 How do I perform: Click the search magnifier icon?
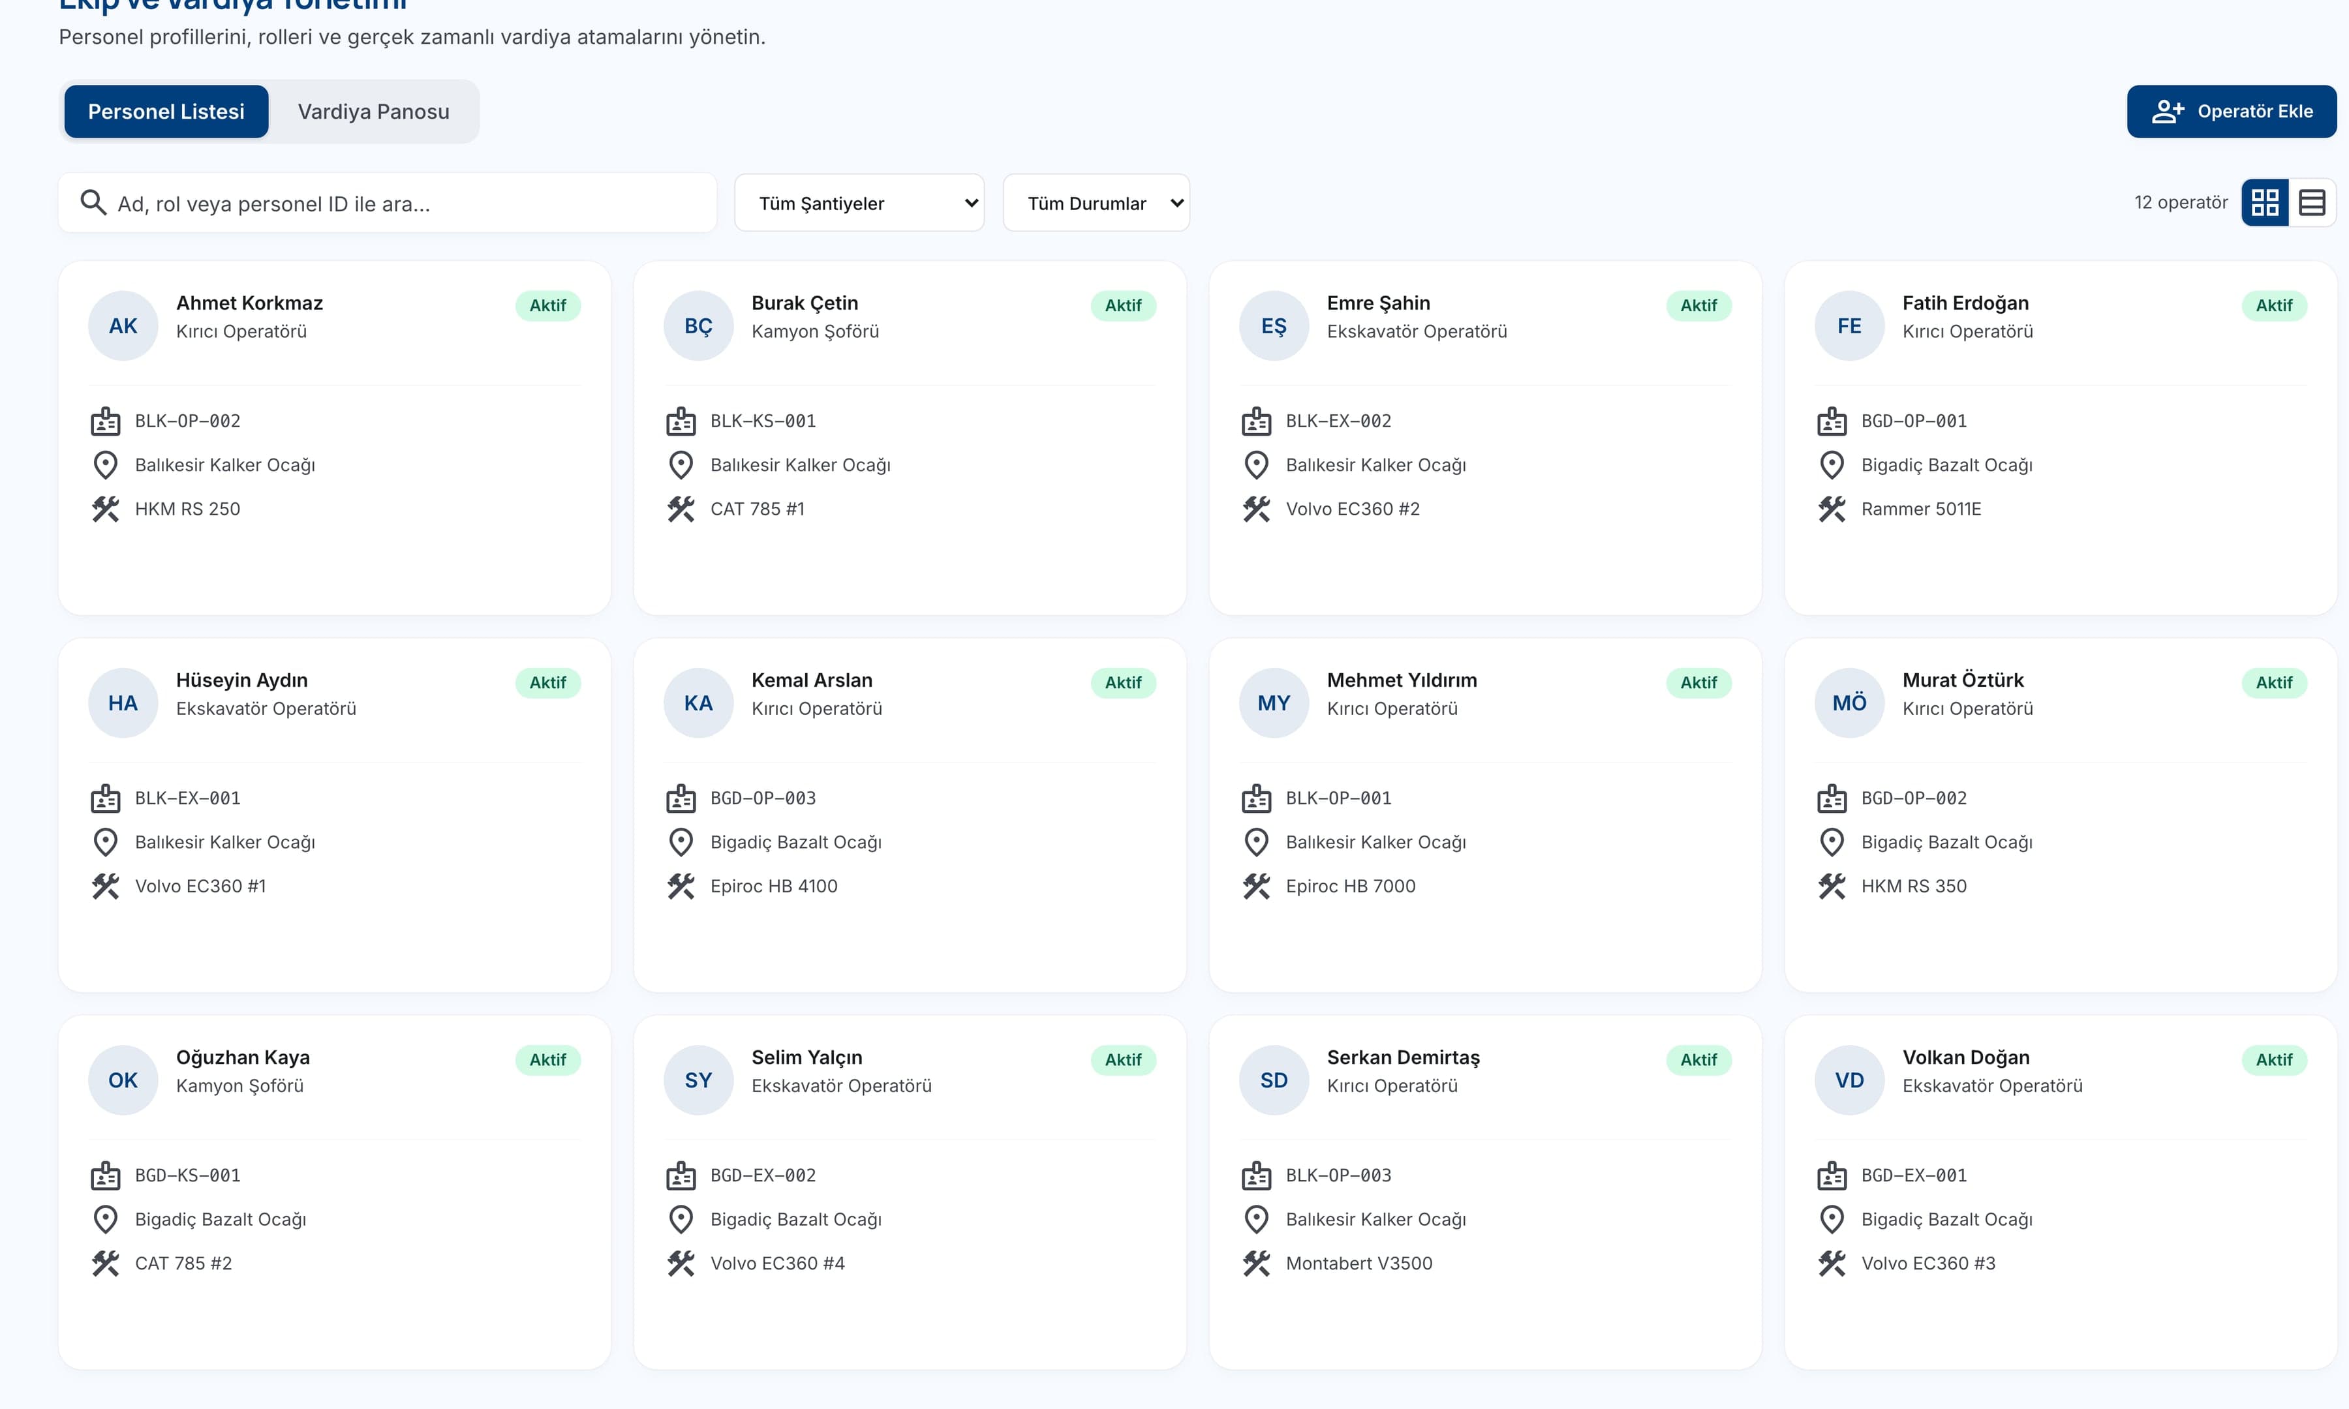click(93, 203)
